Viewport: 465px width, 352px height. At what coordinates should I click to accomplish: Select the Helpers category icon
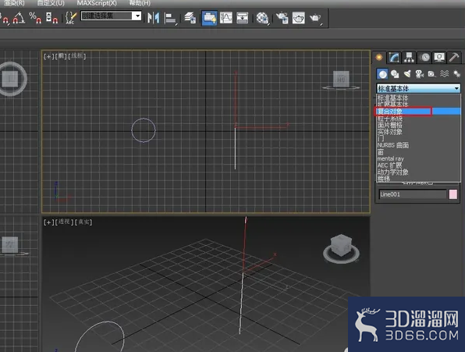pos(432,74)
